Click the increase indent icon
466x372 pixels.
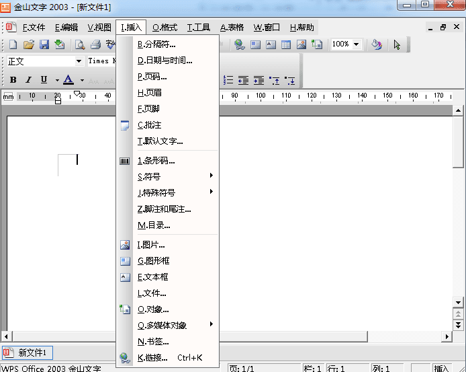[x=259, y=80]
